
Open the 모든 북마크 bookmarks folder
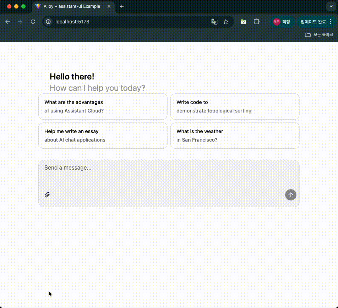(x=319, y=35)
